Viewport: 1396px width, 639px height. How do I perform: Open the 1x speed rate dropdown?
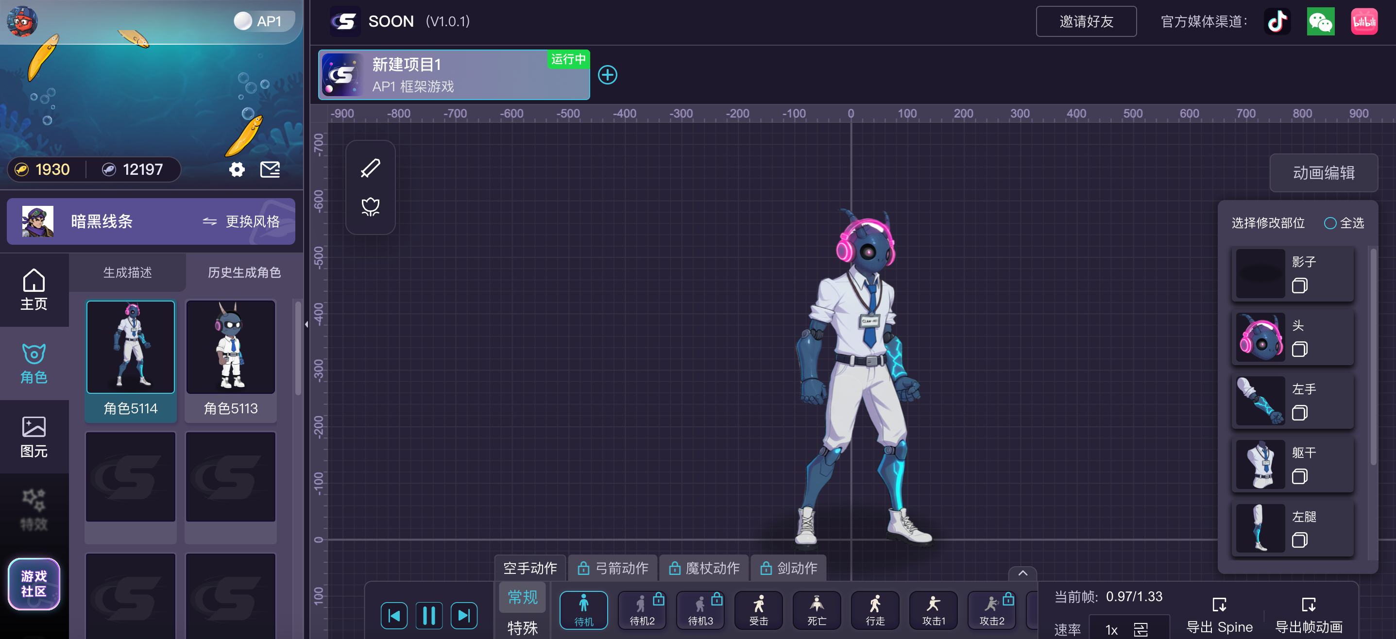(1128, 629)
